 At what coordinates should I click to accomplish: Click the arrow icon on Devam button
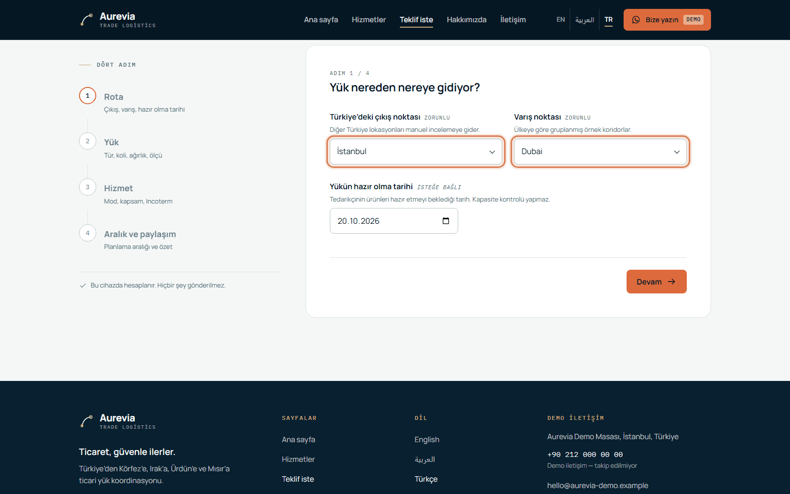point(671,282)
